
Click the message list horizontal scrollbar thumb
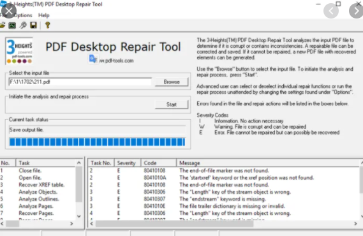[x=174, y=223]
